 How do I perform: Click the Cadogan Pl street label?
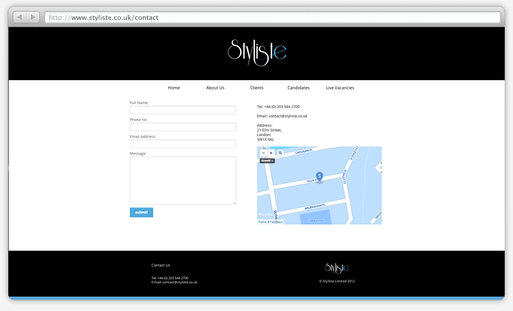tap(304, 152)
